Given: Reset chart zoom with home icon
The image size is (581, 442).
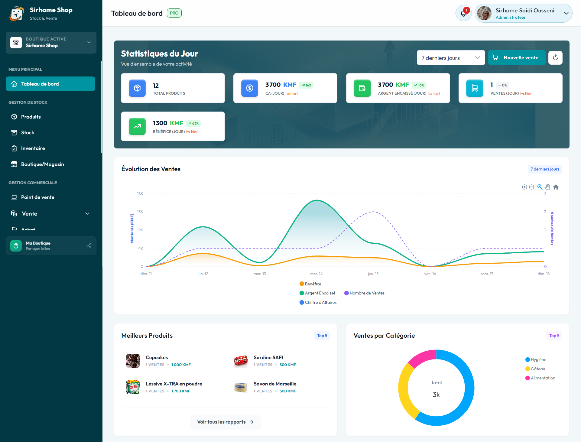Looking at the screenshot, I should pos(556,187).
